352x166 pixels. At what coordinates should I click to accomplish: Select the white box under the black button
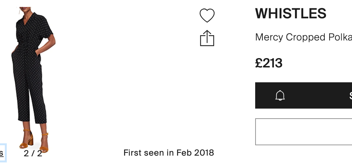point(303,132)
